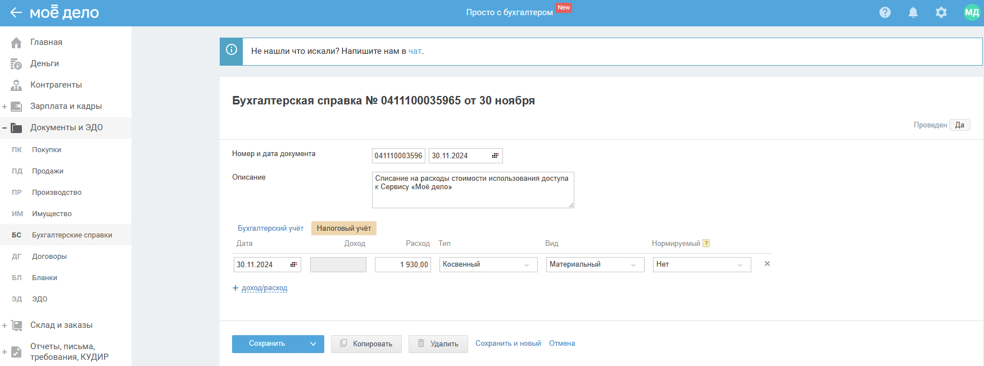Click the Расход field 1 930,00
Image resolution: width=984 pixels, height=366 pixels.
click(403, 264)
